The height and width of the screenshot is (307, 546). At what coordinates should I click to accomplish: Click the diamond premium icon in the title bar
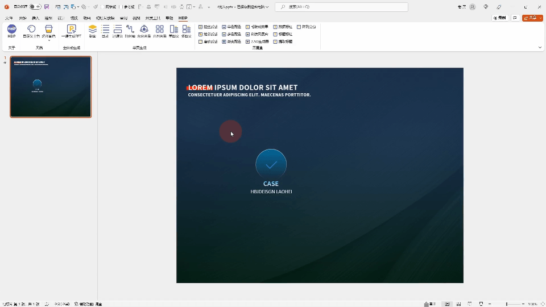tap(486, 7)
